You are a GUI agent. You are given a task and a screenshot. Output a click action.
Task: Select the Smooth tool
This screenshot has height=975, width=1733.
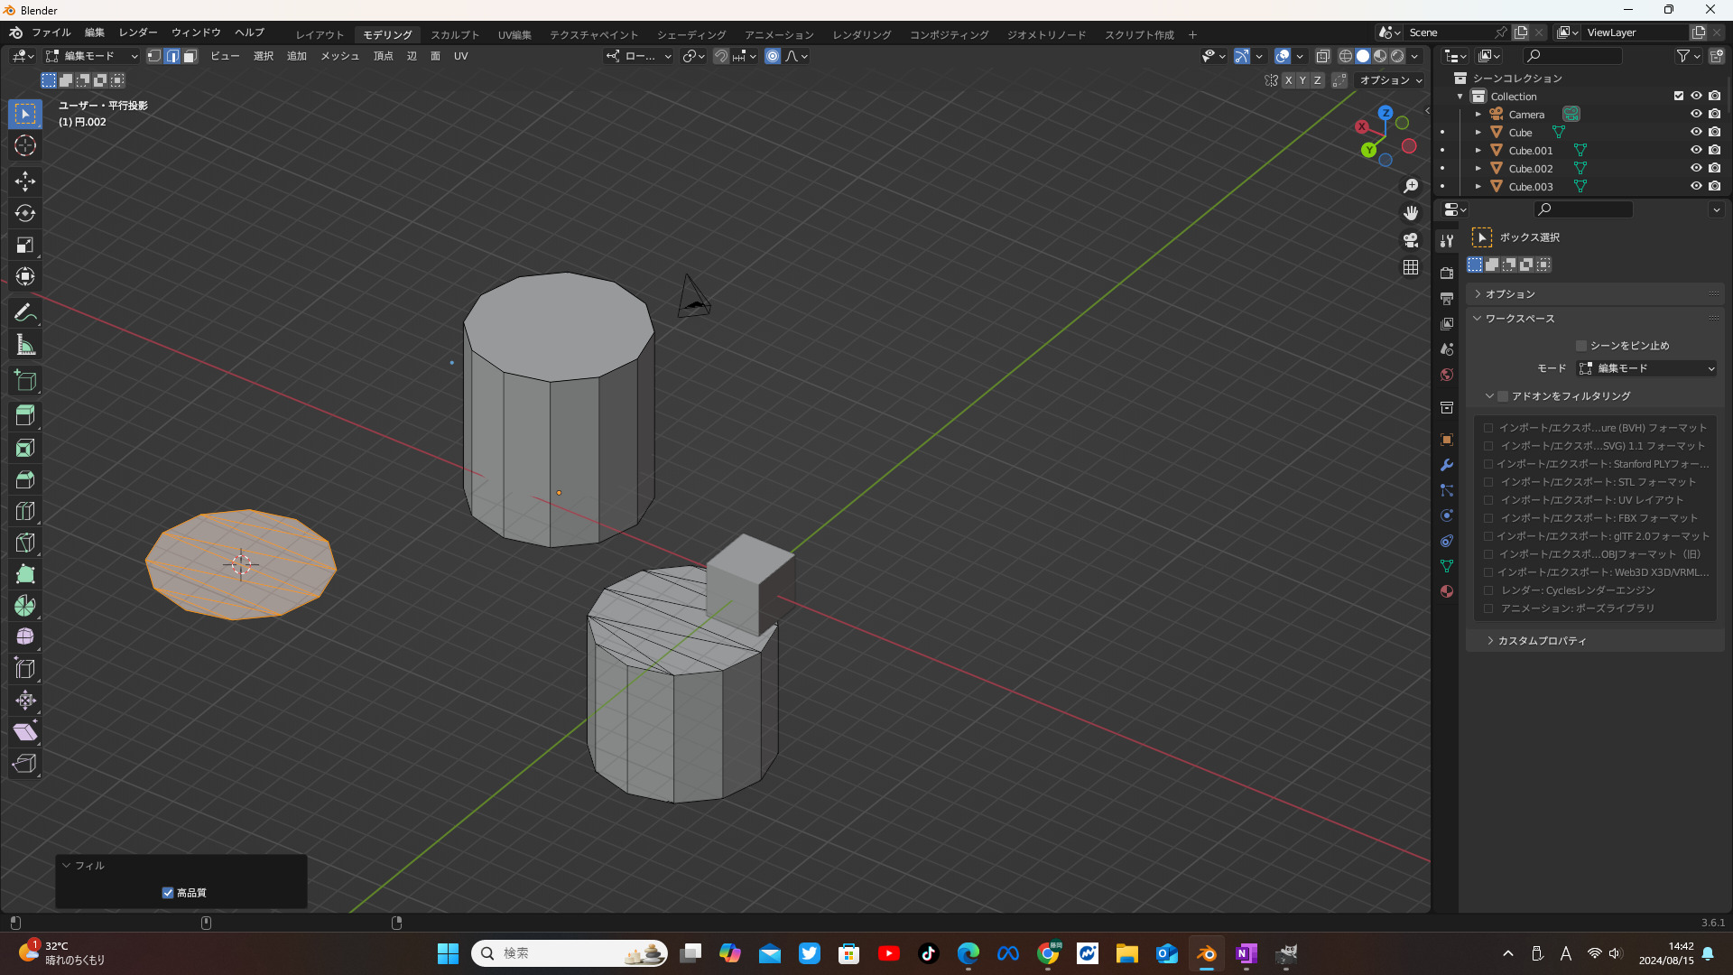[25, 637]
